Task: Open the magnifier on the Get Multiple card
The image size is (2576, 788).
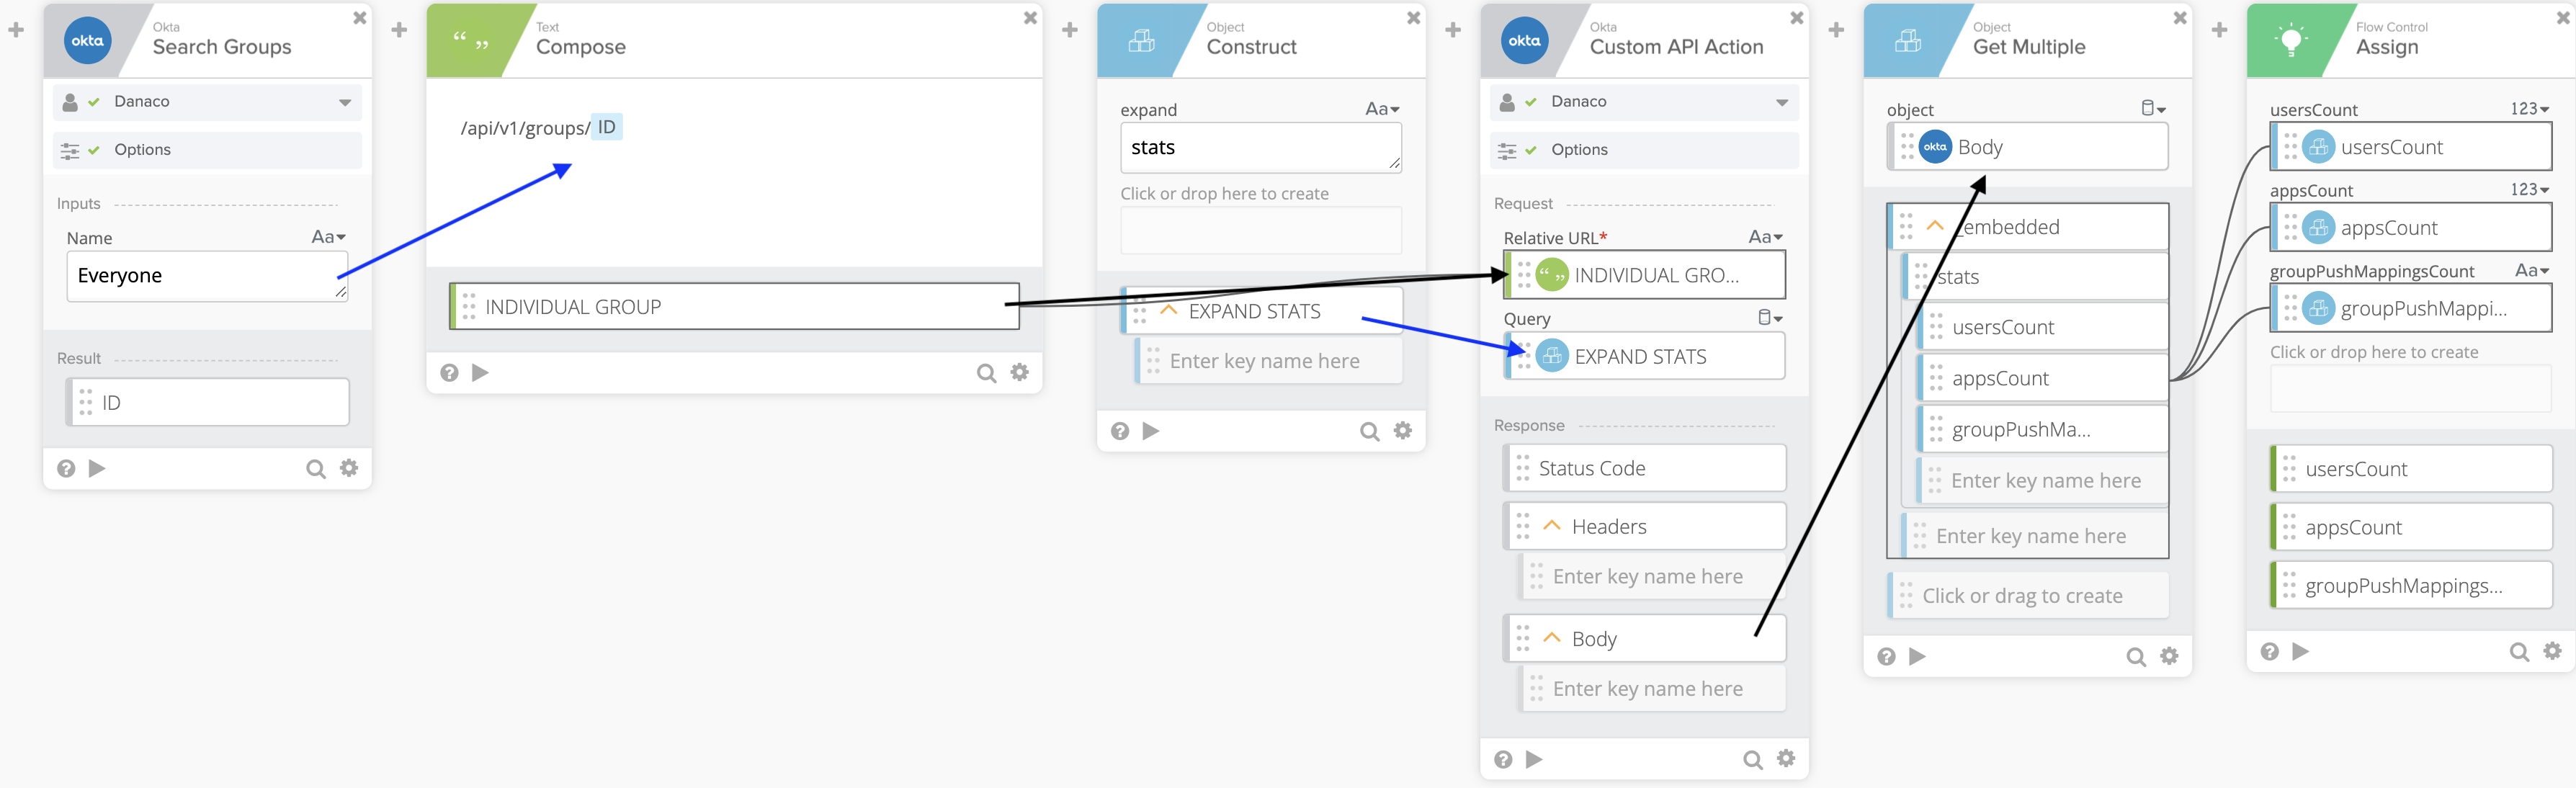Action: [x=2136, y=656]
